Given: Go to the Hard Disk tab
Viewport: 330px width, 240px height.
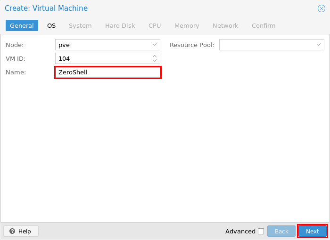Looking at the screenshot, I should (x=120, y=25).
